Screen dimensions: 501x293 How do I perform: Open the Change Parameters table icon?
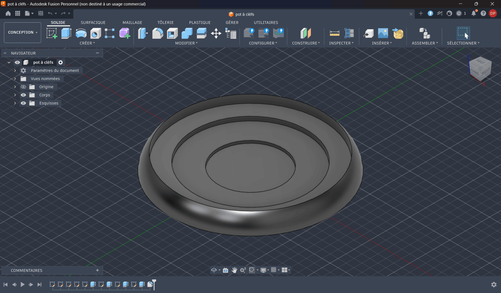pyautogui.click(x=231, y=33)
